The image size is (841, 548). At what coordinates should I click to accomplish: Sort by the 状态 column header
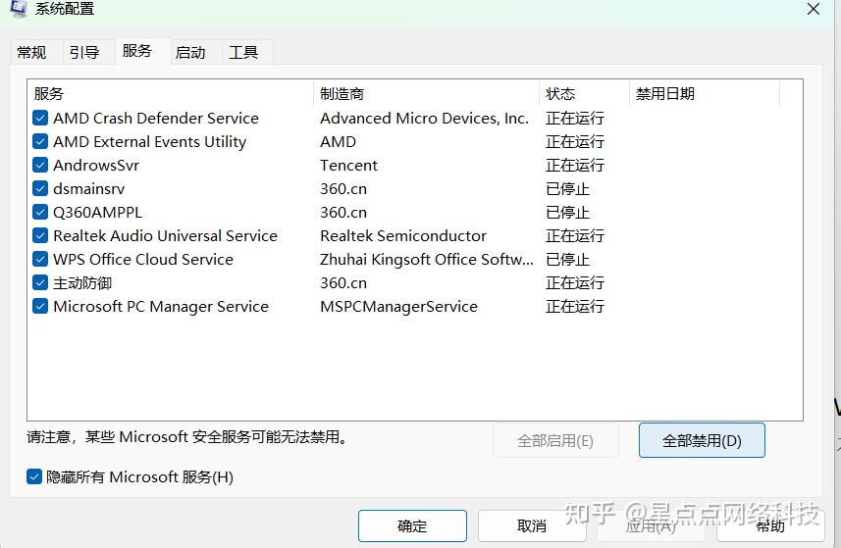coord(584,94)
